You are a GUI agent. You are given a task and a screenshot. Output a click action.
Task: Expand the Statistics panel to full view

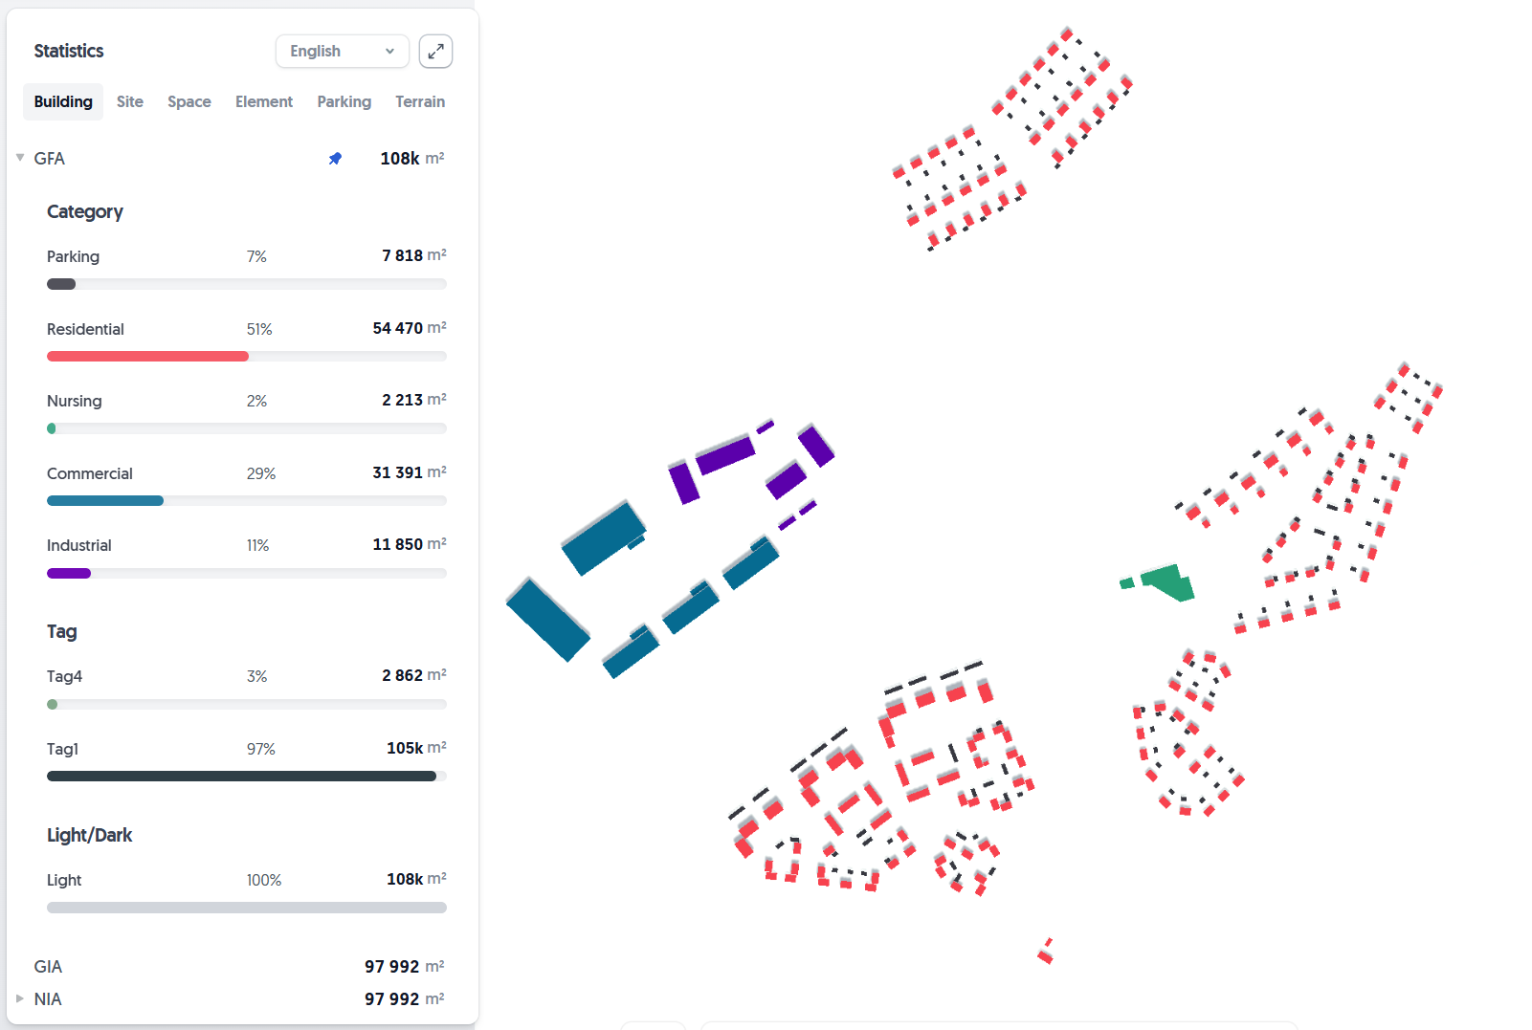pyautogui.click(x=435, y=52)
